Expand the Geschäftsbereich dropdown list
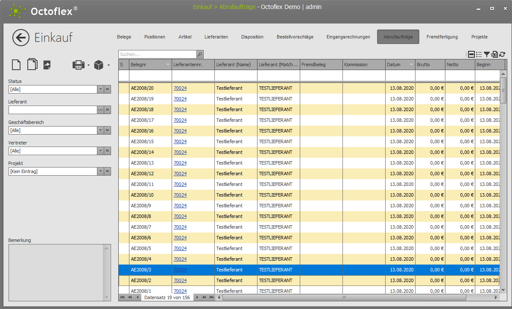 tap(100, 130)
